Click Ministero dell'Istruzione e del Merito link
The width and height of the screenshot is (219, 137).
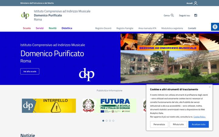[x=37, y=3]
